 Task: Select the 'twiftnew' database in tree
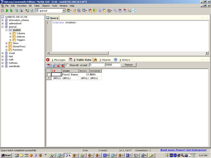click(13, 63)
